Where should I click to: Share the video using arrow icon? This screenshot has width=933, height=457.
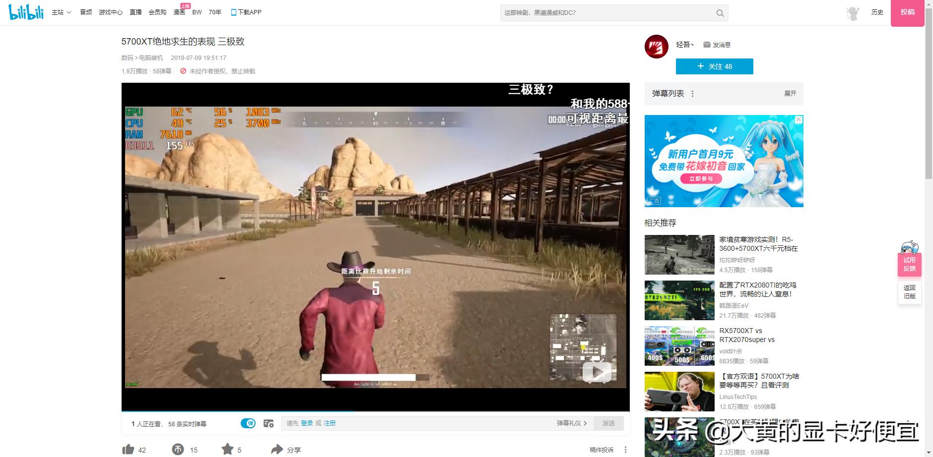click(x=277, y=450)
